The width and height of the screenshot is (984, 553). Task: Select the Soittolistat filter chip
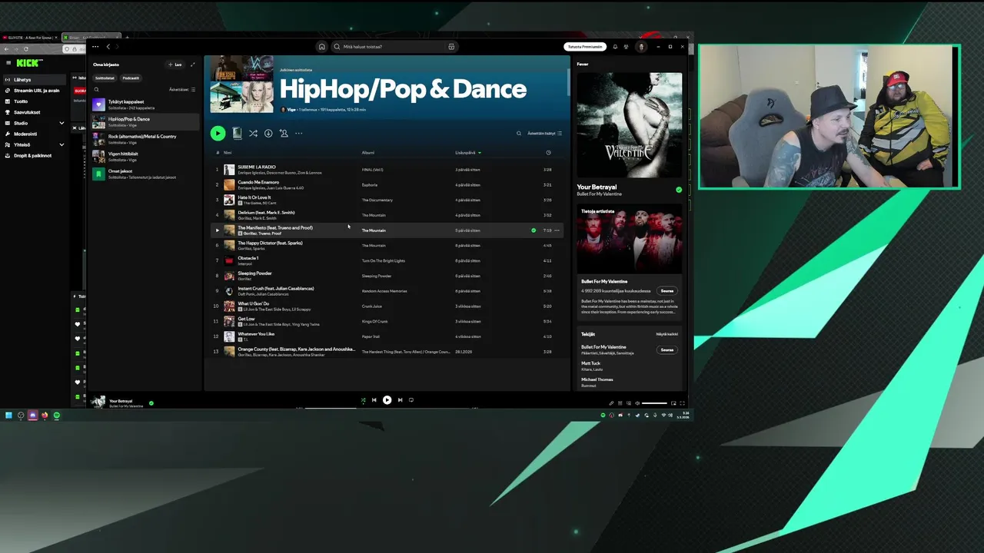(105, 78)
